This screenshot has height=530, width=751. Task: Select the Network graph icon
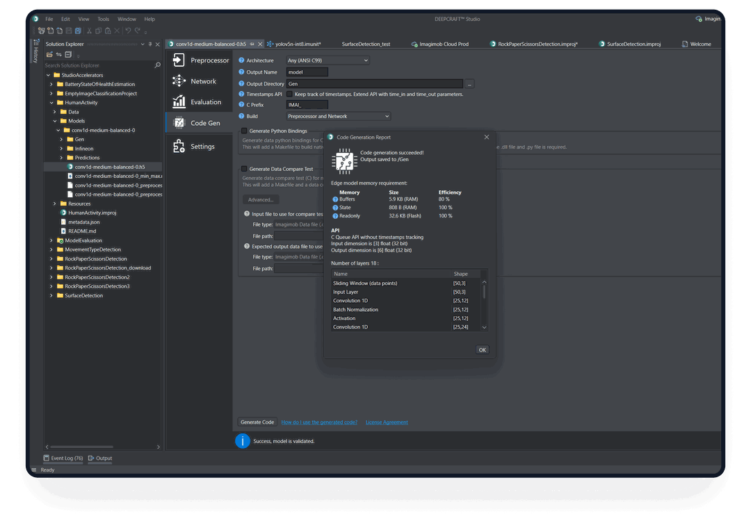point(179,81)
